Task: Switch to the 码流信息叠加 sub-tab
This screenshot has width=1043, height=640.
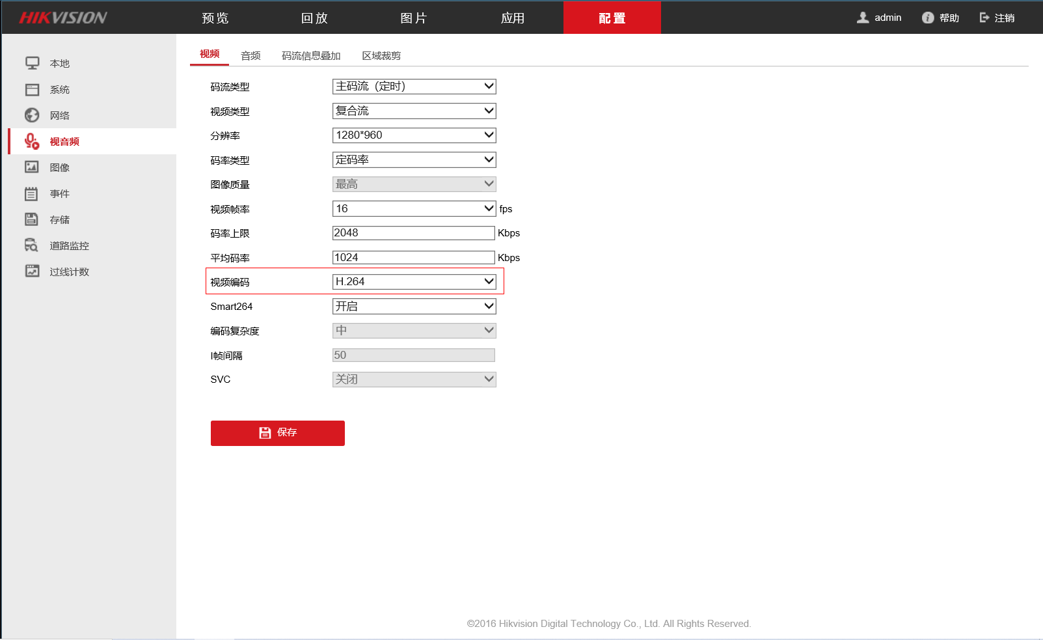Action: [x=311, y=56]
